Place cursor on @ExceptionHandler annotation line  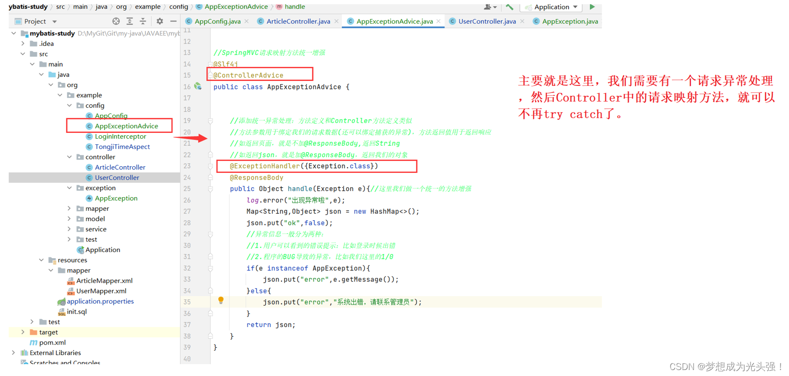point(304,166)
